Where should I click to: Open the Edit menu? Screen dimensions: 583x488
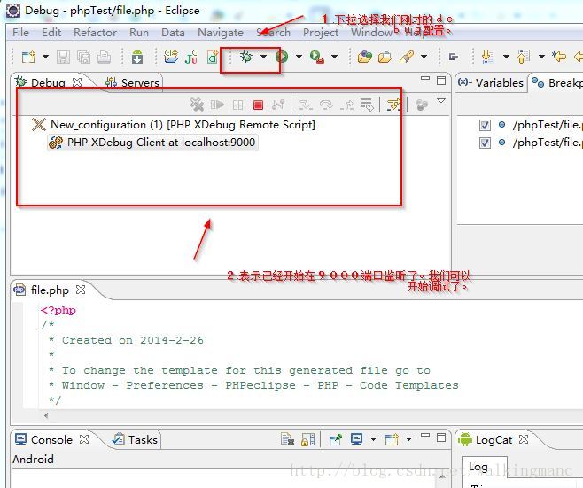pos(51,33)
